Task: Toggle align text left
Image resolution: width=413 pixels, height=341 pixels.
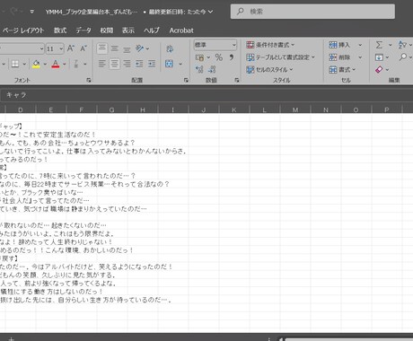Action: (102, 64)
